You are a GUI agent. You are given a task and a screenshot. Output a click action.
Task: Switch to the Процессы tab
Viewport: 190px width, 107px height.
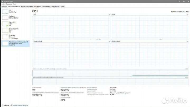[x=4, y=6]
